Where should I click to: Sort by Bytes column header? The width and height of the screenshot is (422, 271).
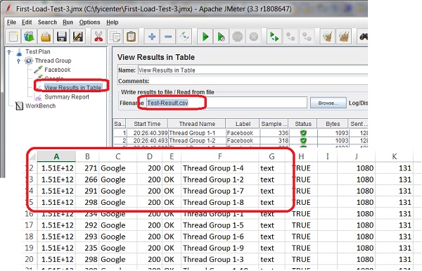coord(333,124)
